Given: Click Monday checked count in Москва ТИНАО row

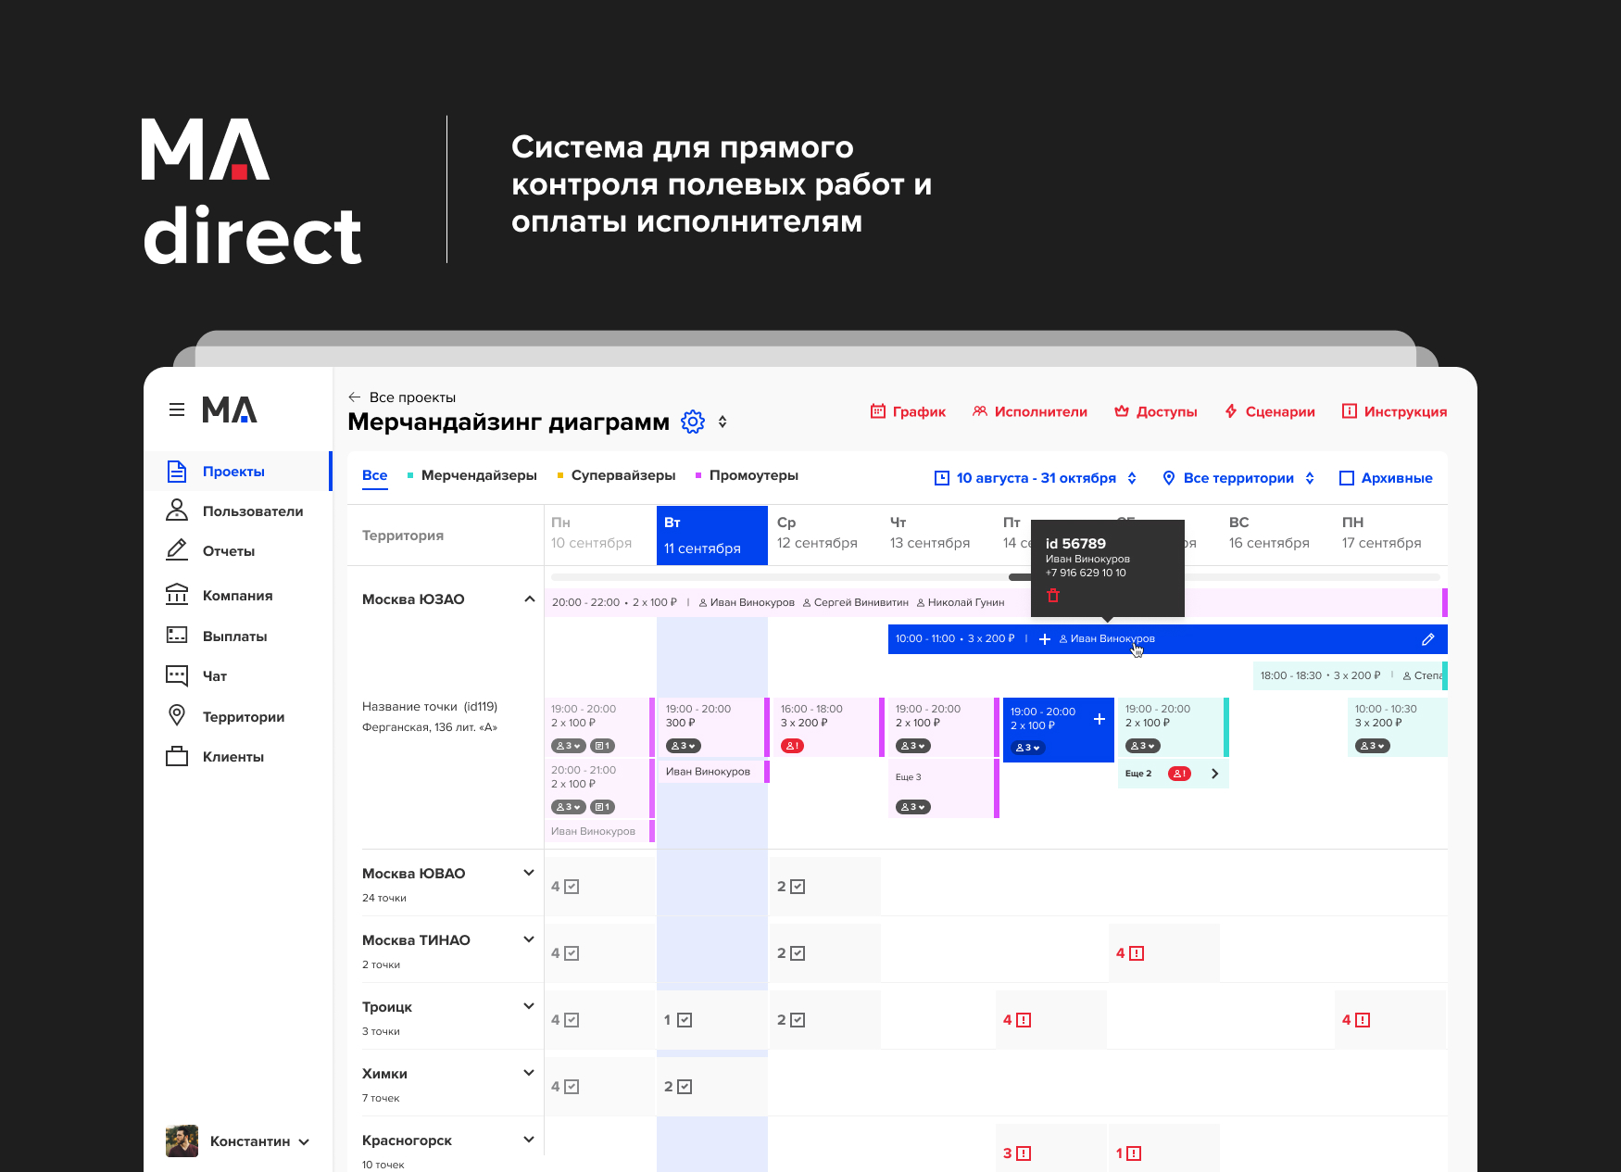Looking at the screenshot, I should click(x=565, y=953).
